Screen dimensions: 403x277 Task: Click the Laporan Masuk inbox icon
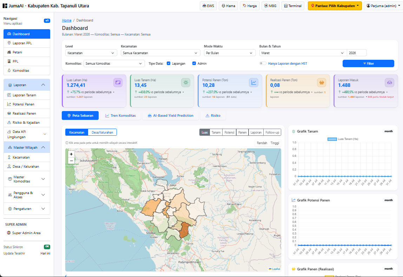[x=389, y=83]
